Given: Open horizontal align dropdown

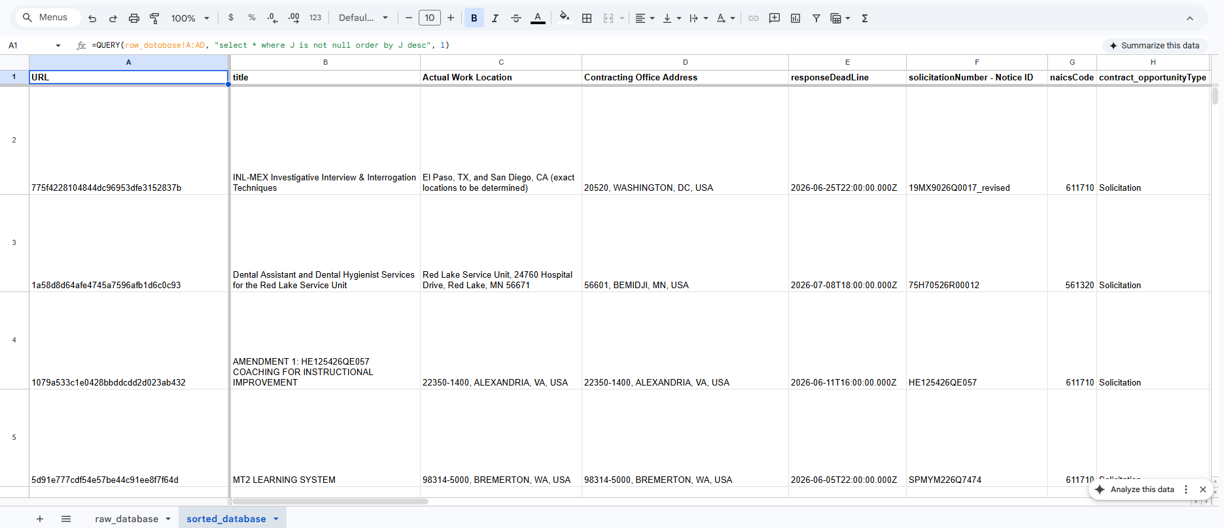Looking at the screenshot, I should (x=644, y=18).
